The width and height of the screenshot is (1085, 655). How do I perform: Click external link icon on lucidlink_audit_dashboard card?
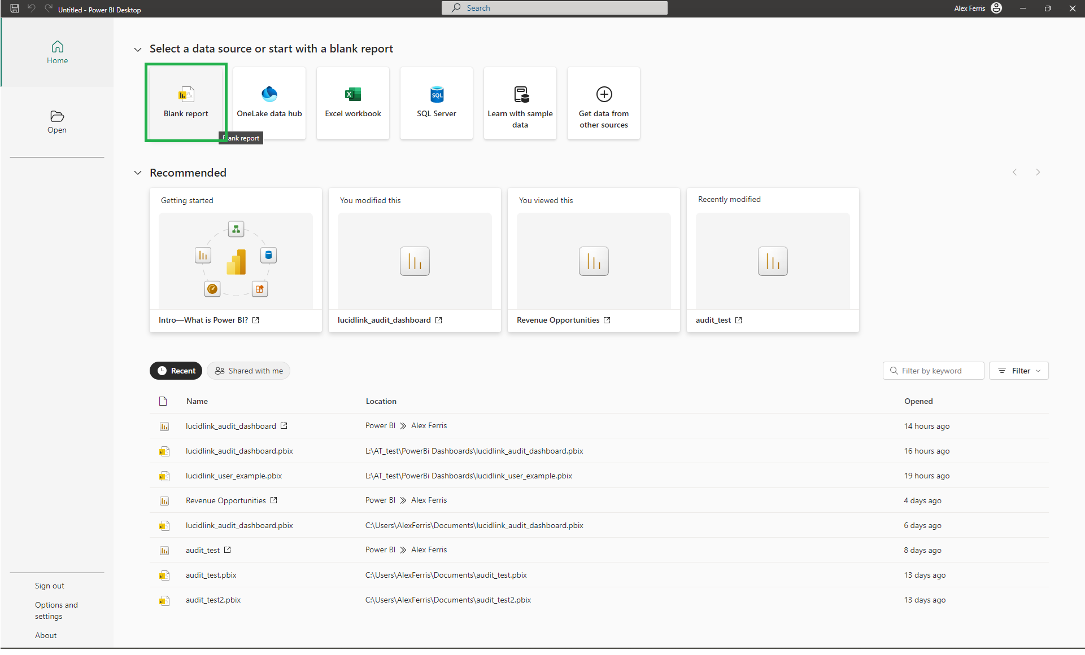439,320
